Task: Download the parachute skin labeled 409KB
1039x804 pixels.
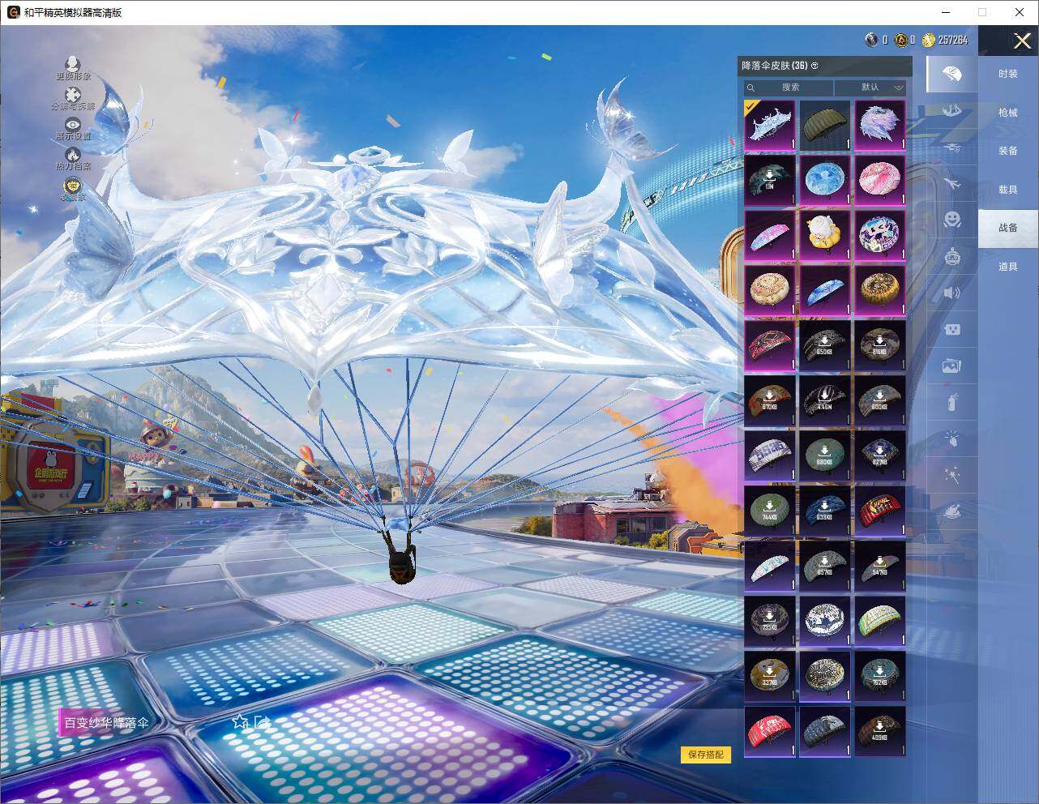Action: [x=880, y=732]
